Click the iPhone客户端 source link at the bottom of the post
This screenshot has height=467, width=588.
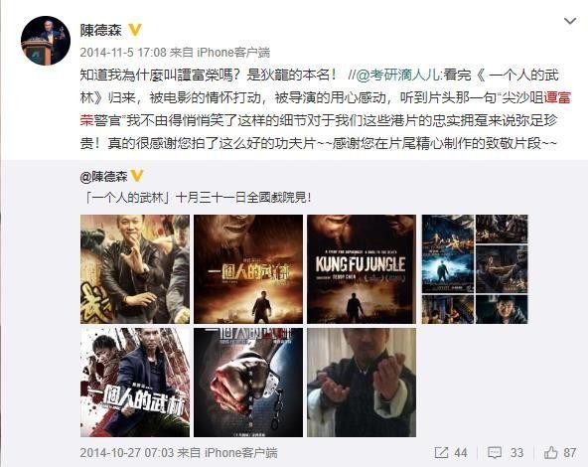pyautogui.click(x=240, y=453)
